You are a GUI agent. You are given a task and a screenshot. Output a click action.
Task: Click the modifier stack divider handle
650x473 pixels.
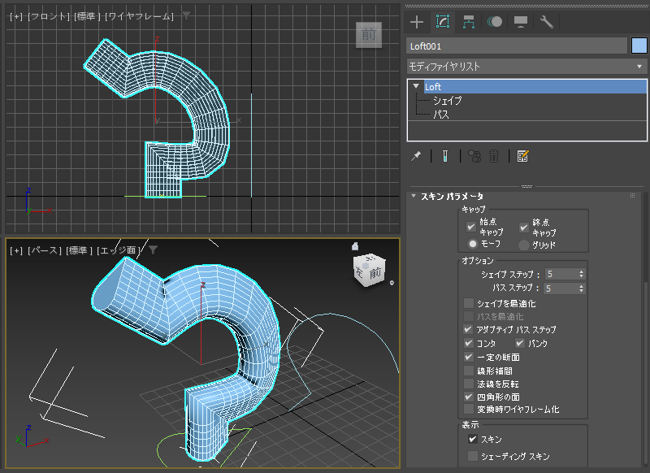526,186
